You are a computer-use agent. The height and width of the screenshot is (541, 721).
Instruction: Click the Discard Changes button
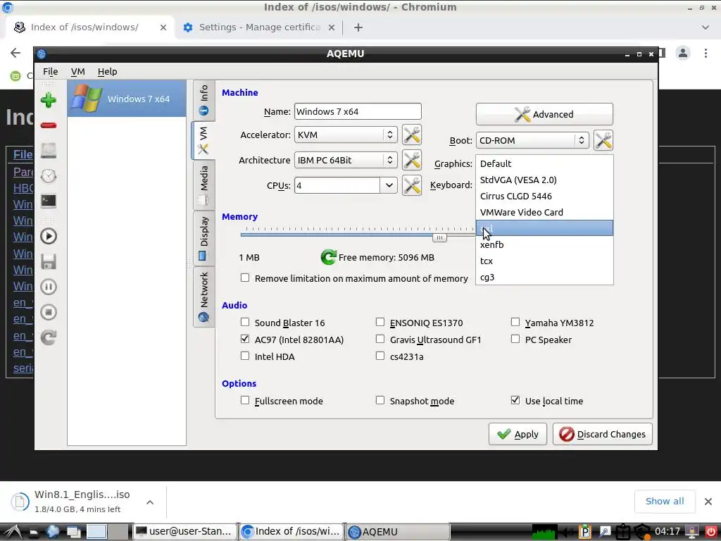(603, 434)
